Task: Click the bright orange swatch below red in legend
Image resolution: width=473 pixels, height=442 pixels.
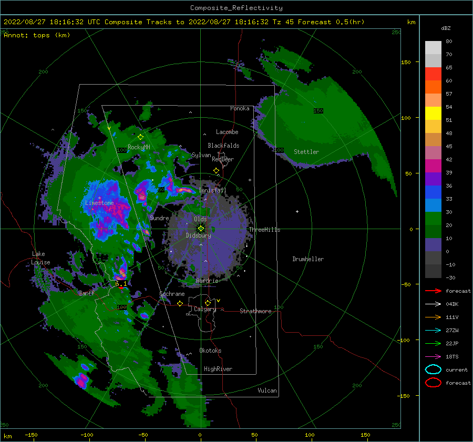Action: coord(433,87)
